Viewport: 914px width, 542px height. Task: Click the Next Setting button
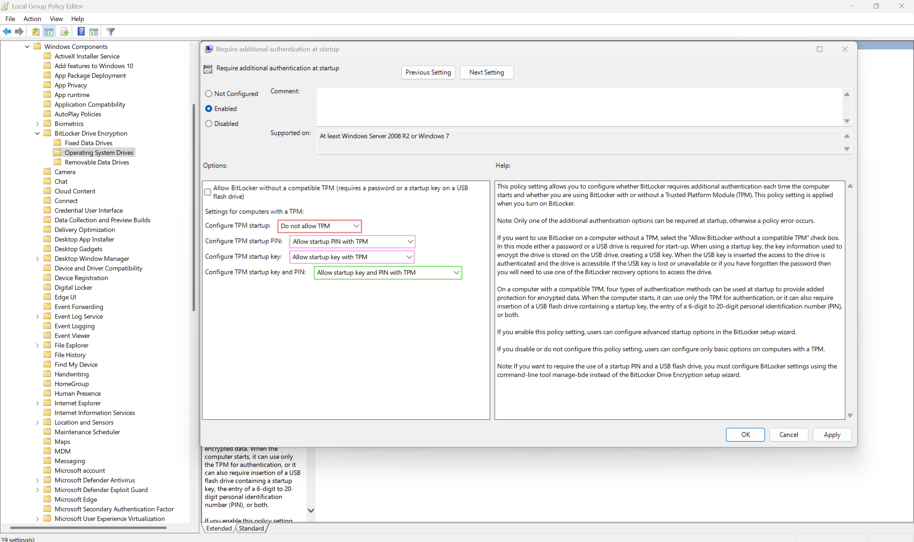(486, 72)
